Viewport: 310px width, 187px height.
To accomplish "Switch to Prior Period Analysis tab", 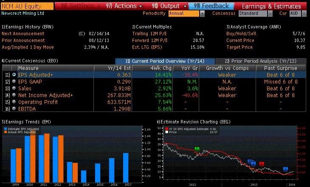I will pyautogui.click(x=261, y=61).
